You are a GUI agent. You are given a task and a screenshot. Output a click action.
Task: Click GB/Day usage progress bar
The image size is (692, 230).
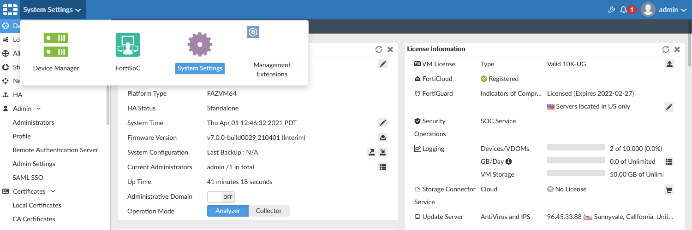576,161
